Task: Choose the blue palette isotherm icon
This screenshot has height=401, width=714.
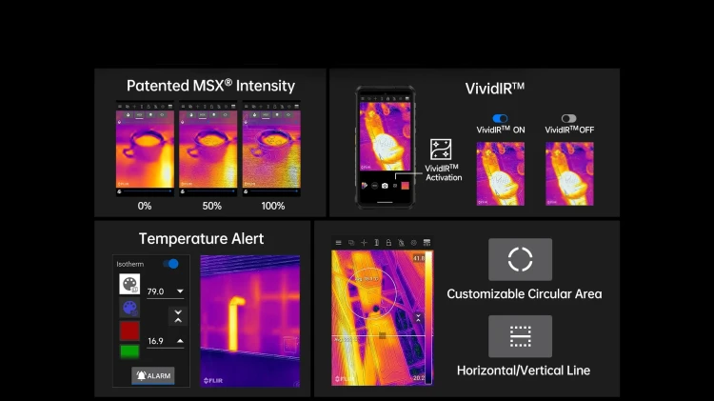Action: pyautogui.click(x=129, y=308)
